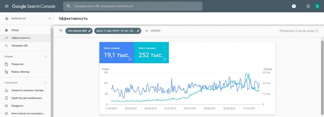
Task: Open Окно поиска по ссылкам report
Action: pos(25,113)
